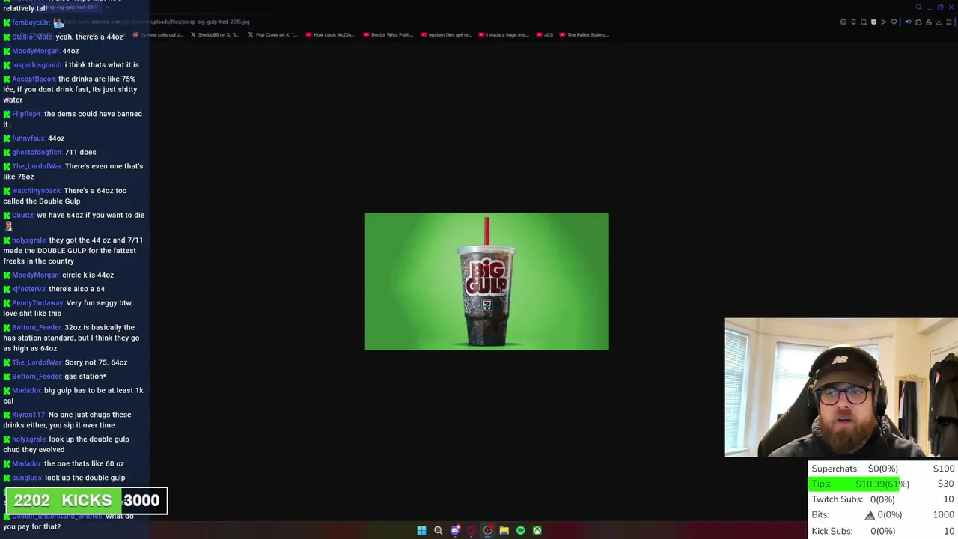The width and height of the screenshot is (958, 539).
Task: Click chat username Flipflop4
Action: pos(26,114)
